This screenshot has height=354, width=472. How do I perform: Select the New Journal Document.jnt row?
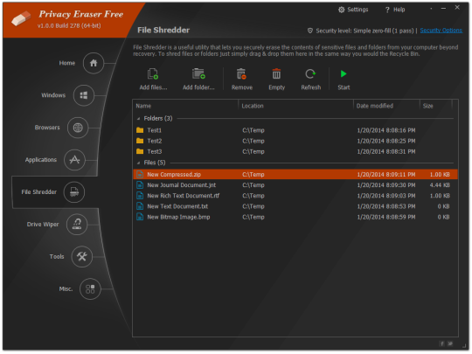click(x=295, y=185)
